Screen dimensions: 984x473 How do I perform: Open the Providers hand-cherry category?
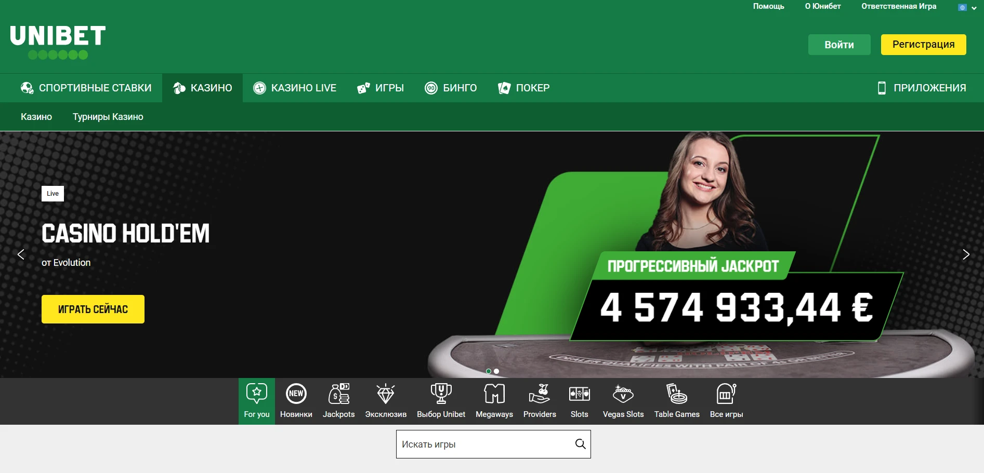[x=540, y=401]
